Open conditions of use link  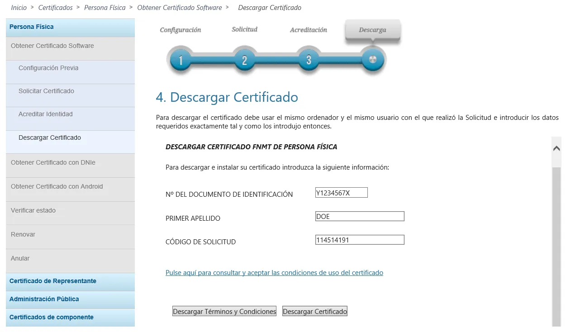[274, 273]
